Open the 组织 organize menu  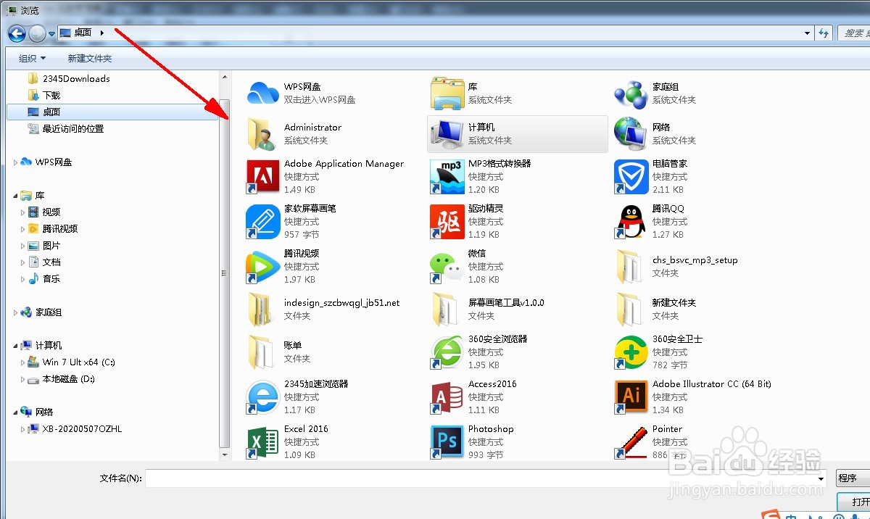coord(32,58)
